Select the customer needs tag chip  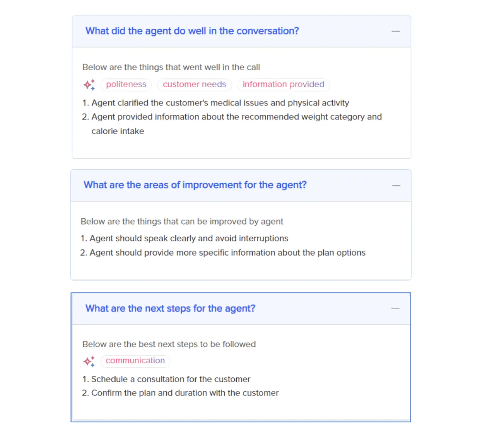pyautogui.click(x=194, y=85)
